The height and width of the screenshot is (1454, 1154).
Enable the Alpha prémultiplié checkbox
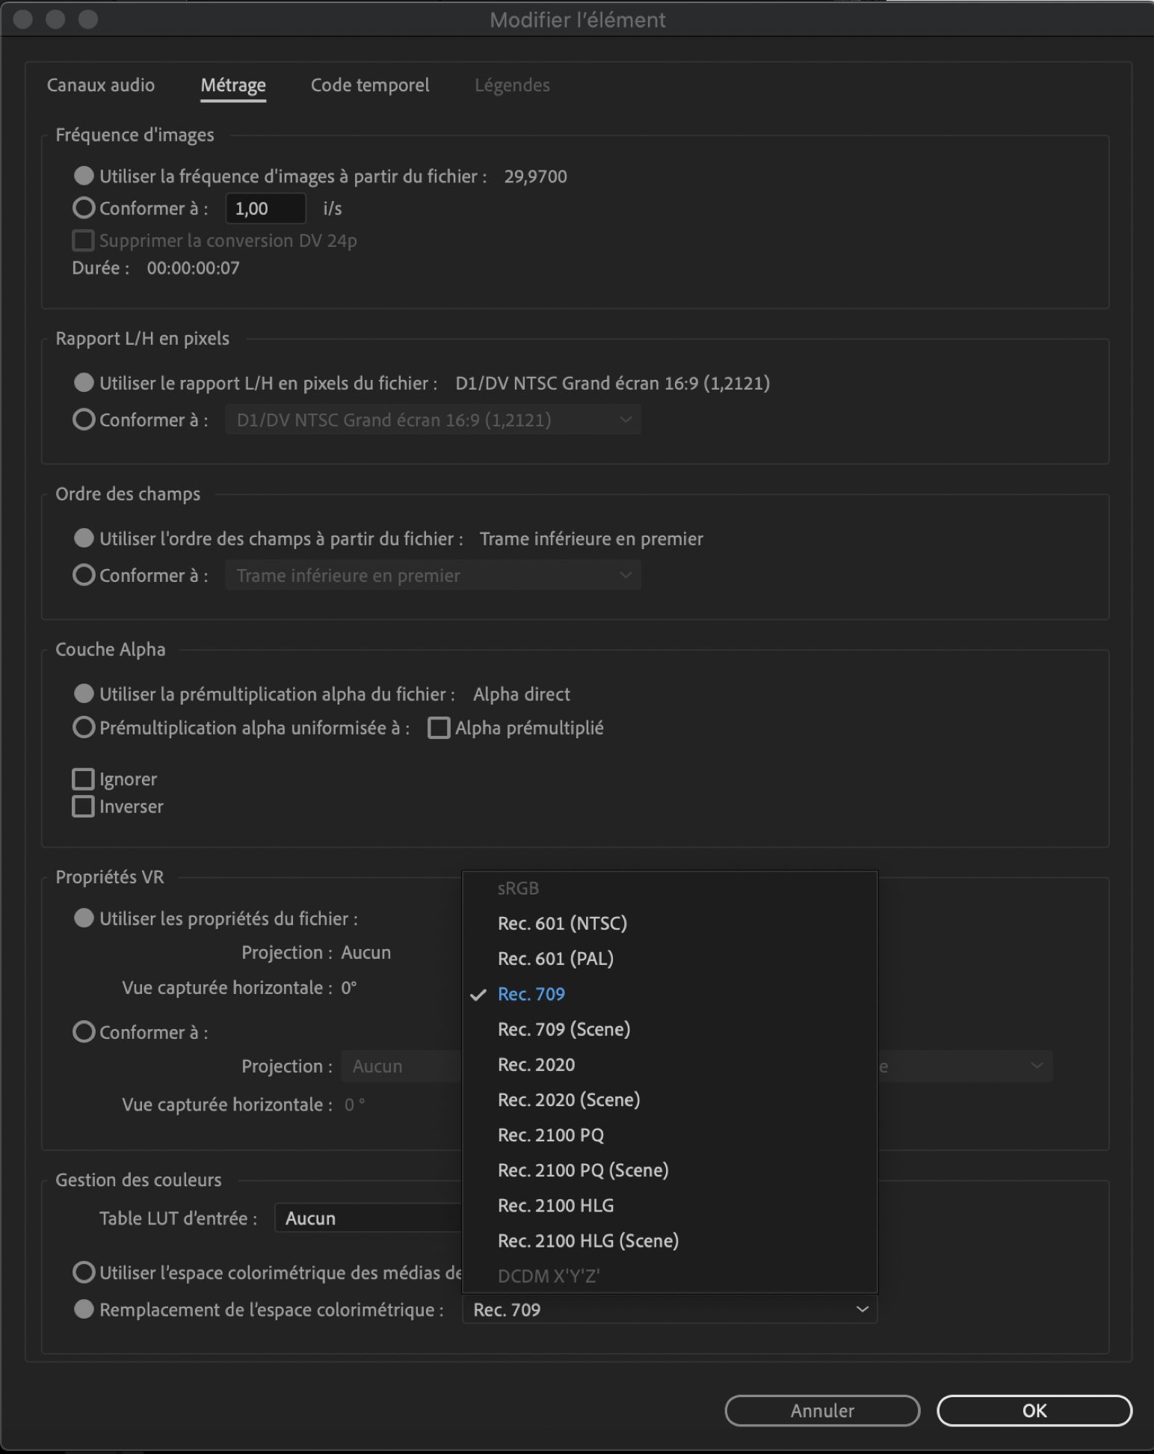(x=439, y=728)
